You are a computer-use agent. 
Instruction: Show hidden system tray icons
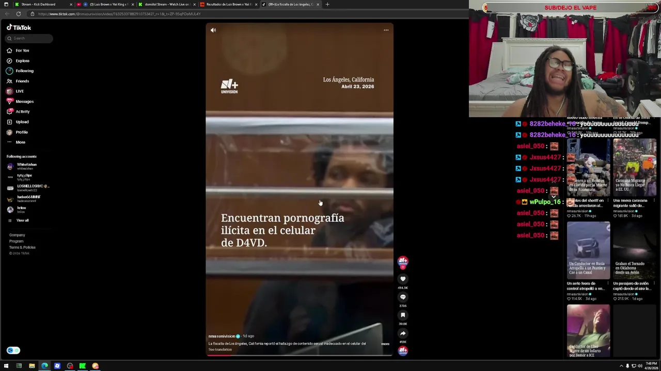(x=621, y=366)
